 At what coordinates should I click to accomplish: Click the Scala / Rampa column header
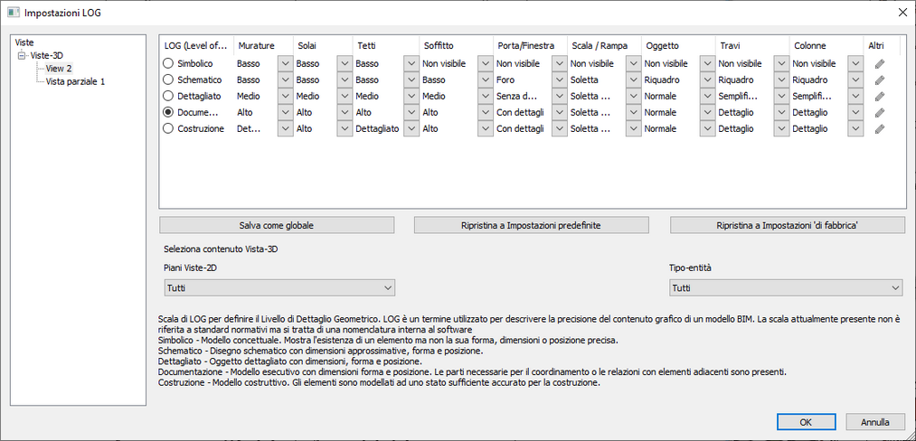(604, 45)
